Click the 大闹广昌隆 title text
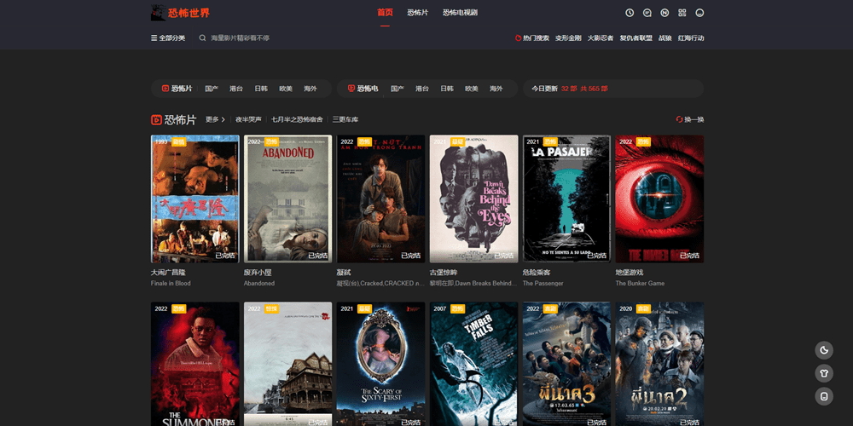 (x=168, y=273)
